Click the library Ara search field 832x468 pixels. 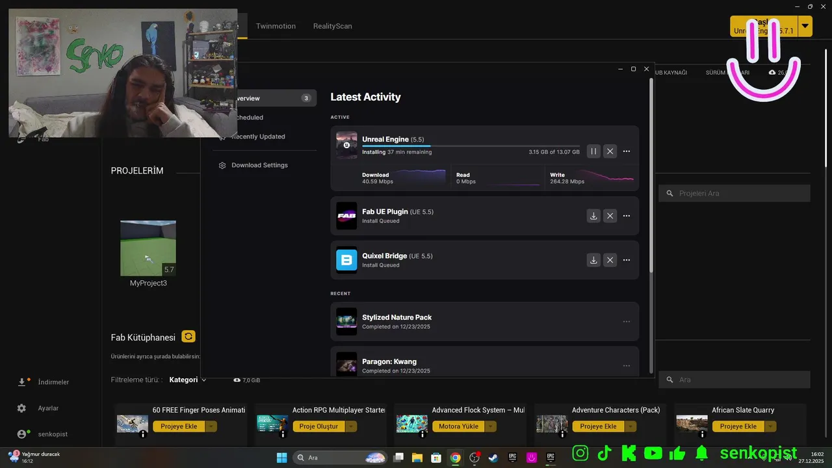tap(734, 380)
